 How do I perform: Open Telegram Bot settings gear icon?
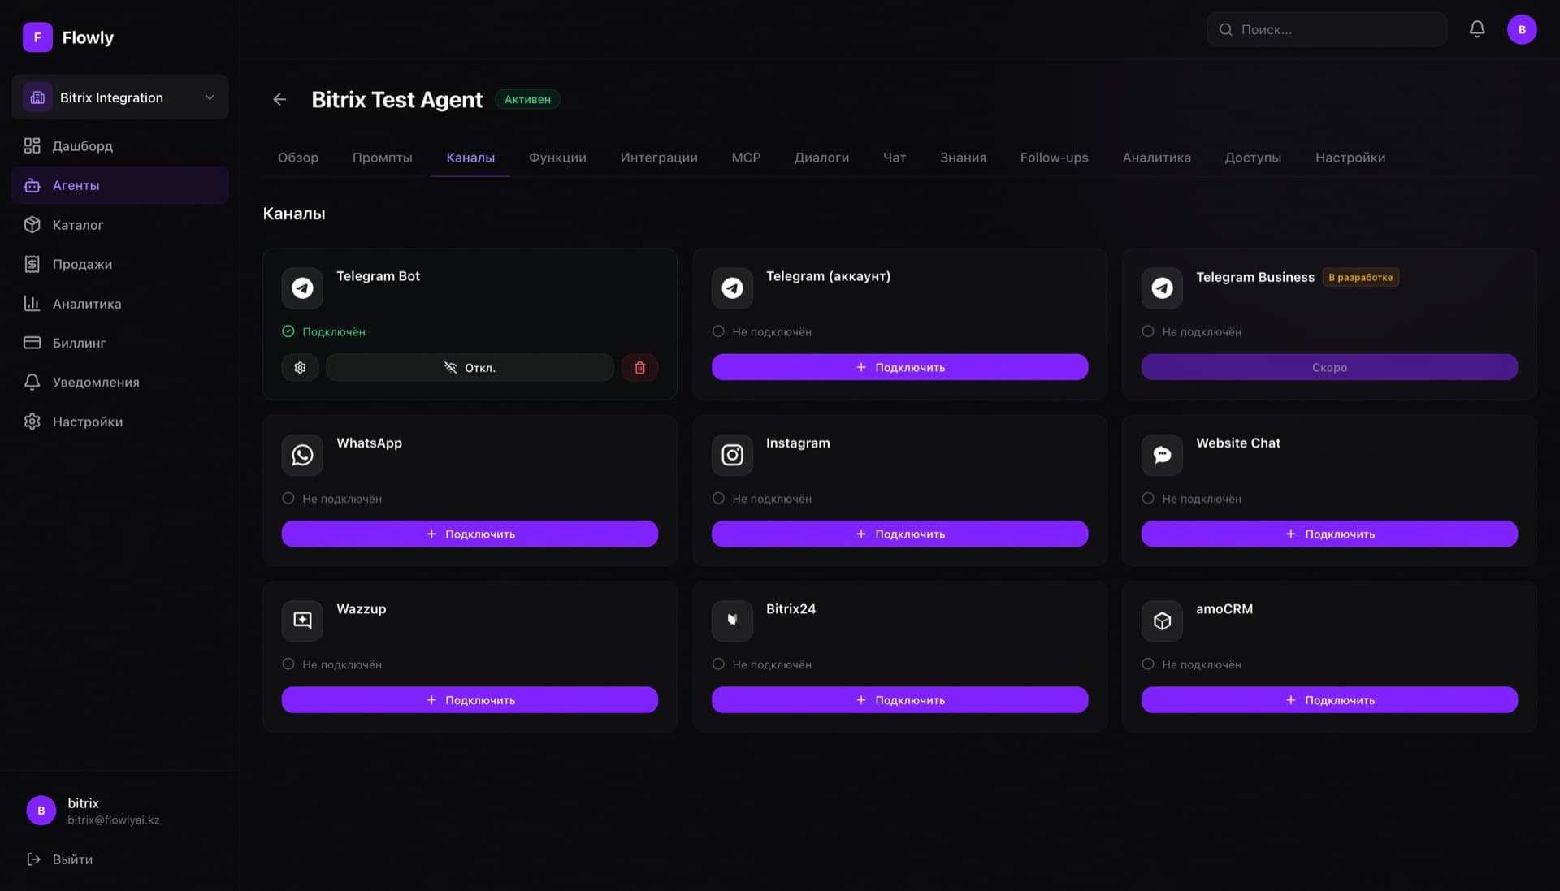(x=300, y=367)
